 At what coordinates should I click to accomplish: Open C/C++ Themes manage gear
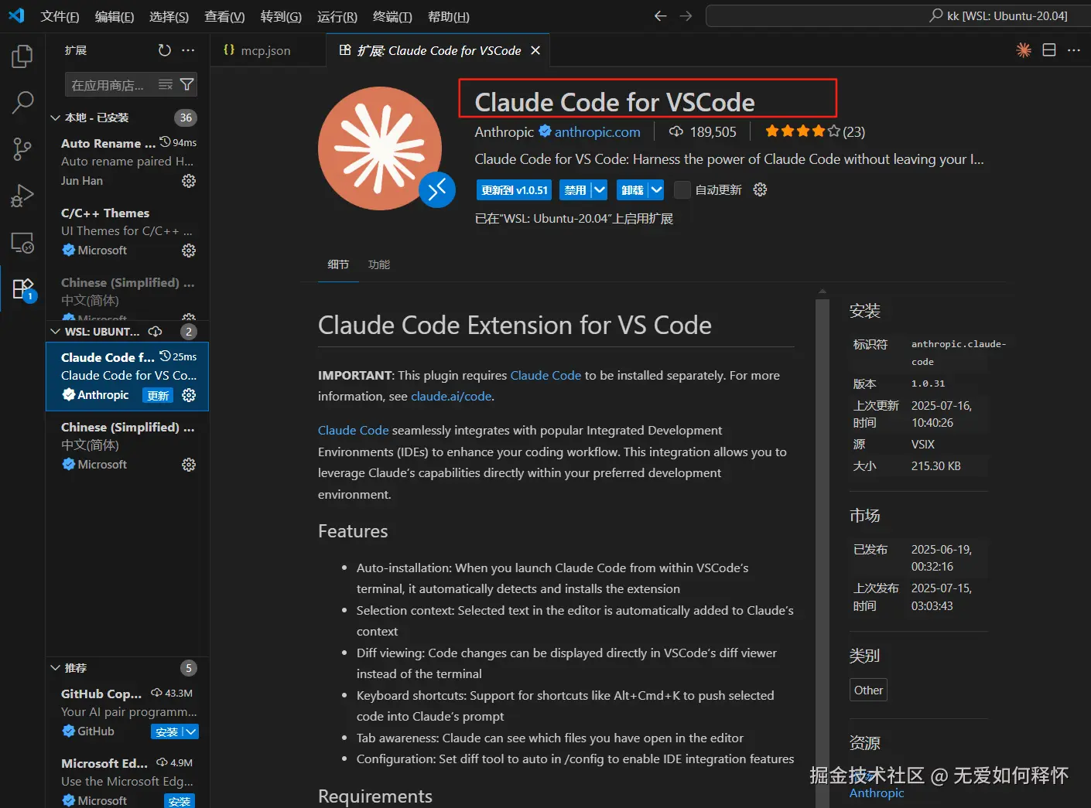tap(189, 251)
